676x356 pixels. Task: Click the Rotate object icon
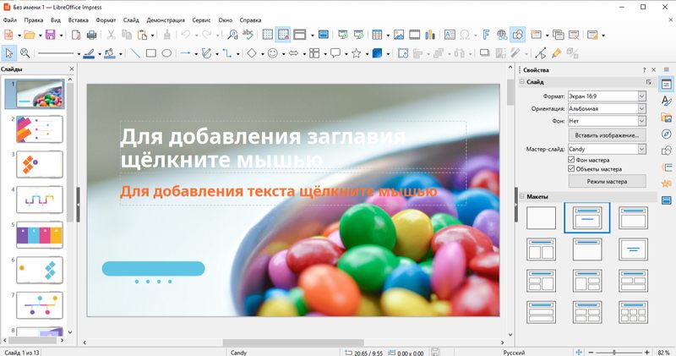403,53
